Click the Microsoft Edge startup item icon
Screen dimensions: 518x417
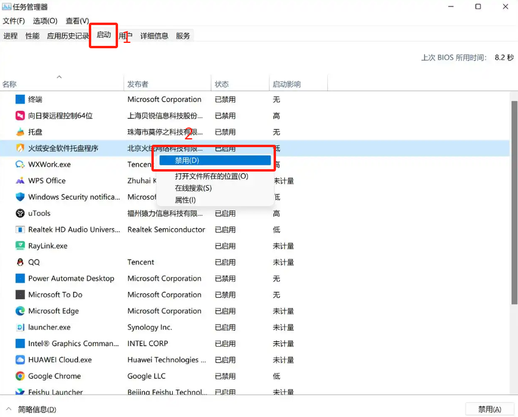[x=19, y=311]
